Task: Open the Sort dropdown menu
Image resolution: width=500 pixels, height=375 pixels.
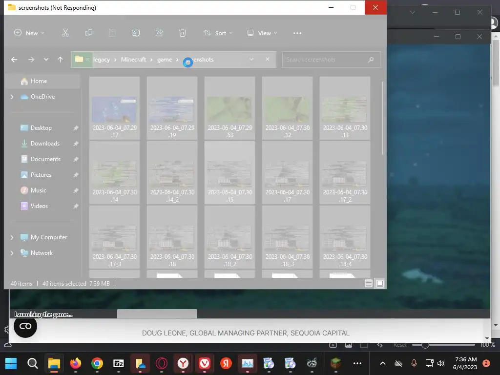Action: [218, 33]
